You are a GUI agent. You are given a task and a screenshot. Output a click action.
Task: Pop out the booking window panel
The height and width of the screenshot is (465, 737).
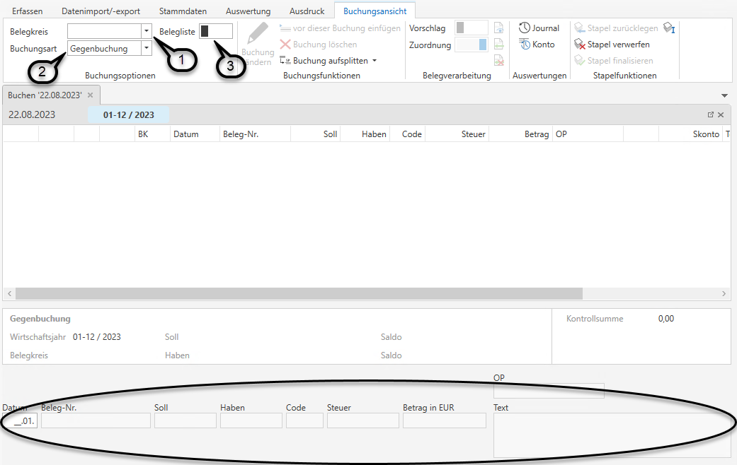point(710,114)
